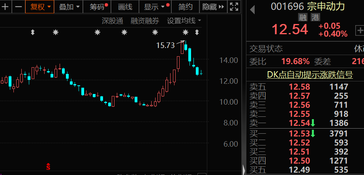Zoom out chart with minus button
Screen dimensions: 364x175
[18, 7]
